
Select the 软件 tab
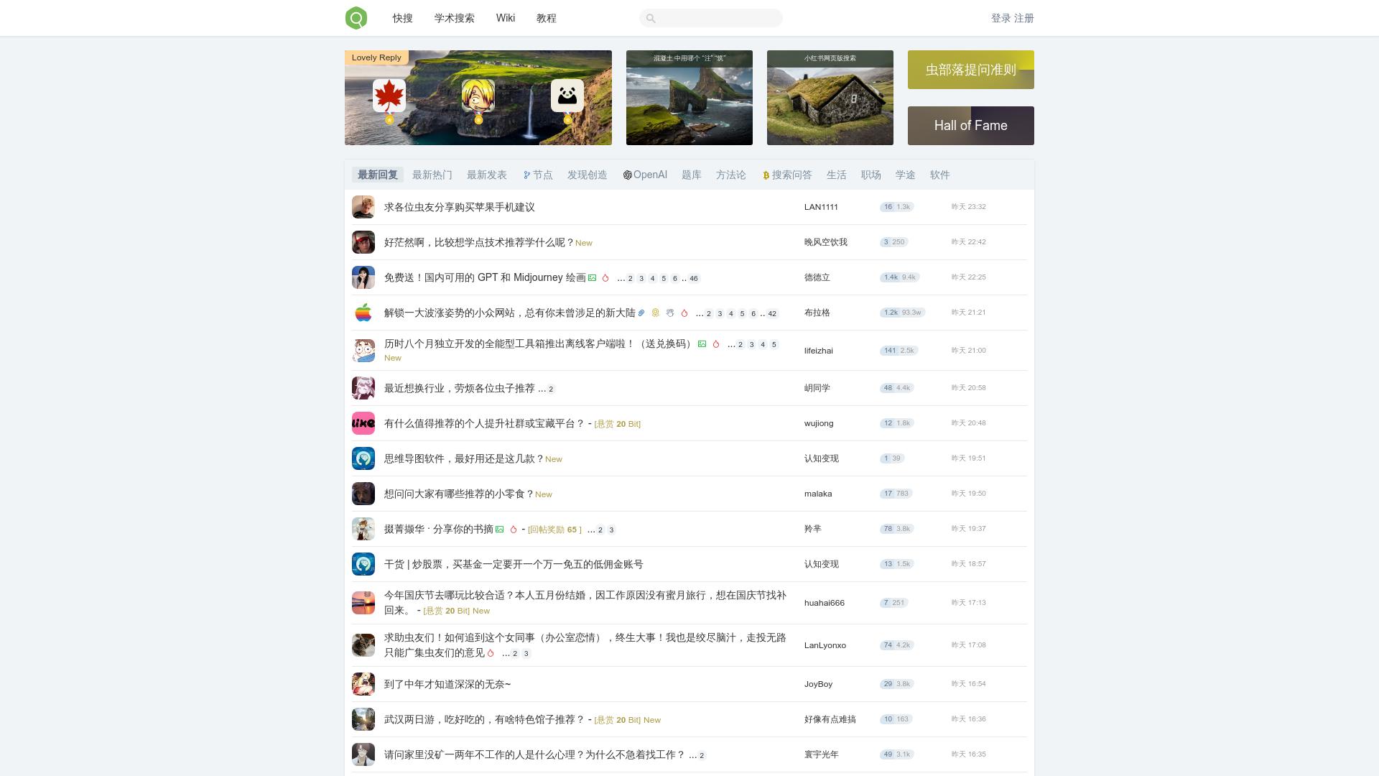click(x=939, y=175)
